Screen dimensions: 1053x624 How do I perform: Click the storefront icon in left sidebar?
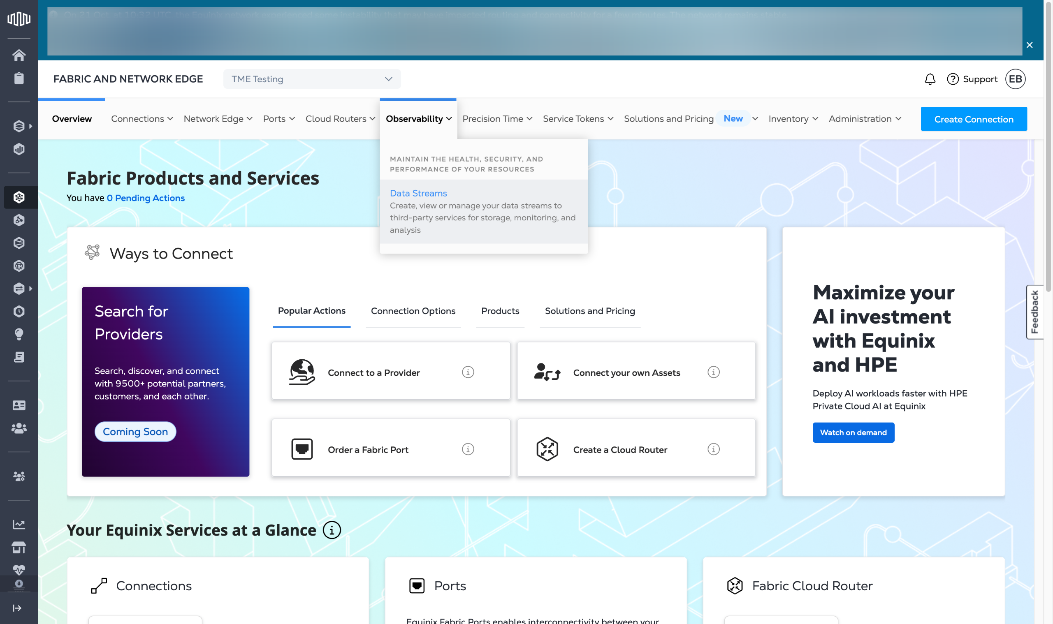tap(19, 548)
